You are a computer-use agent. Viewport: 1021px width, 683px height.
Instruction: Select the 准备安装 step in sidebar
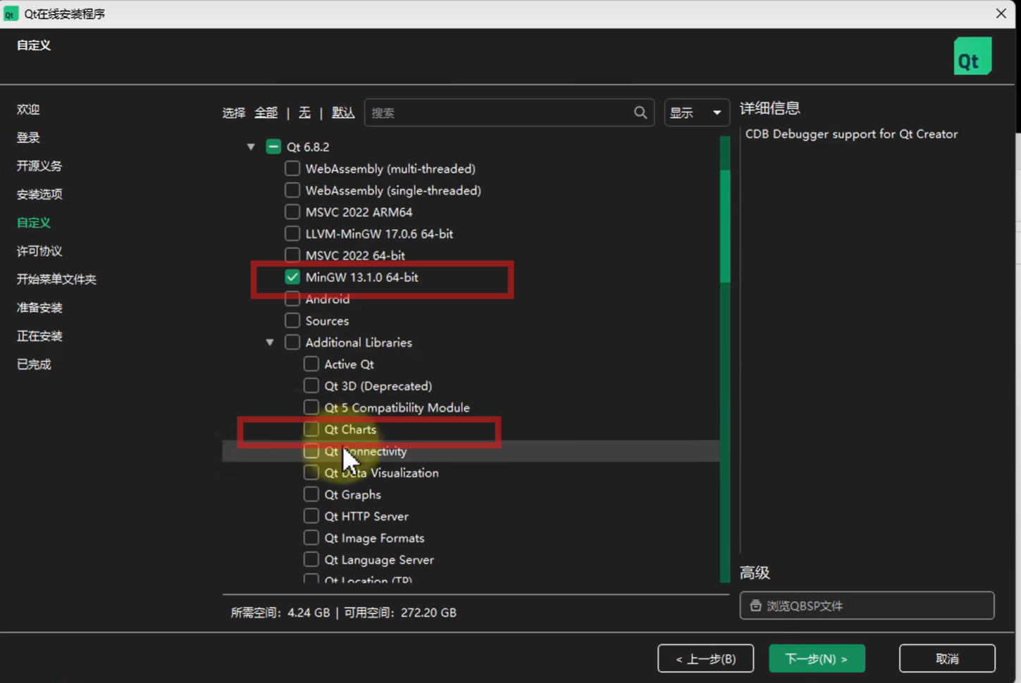tap(39, 307)
